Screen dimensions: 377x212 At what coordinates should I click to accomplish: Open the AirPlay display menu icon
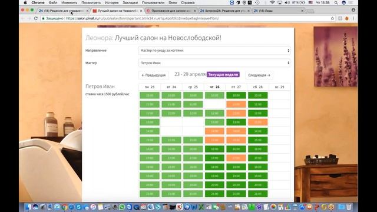click(x=280, y=2)
